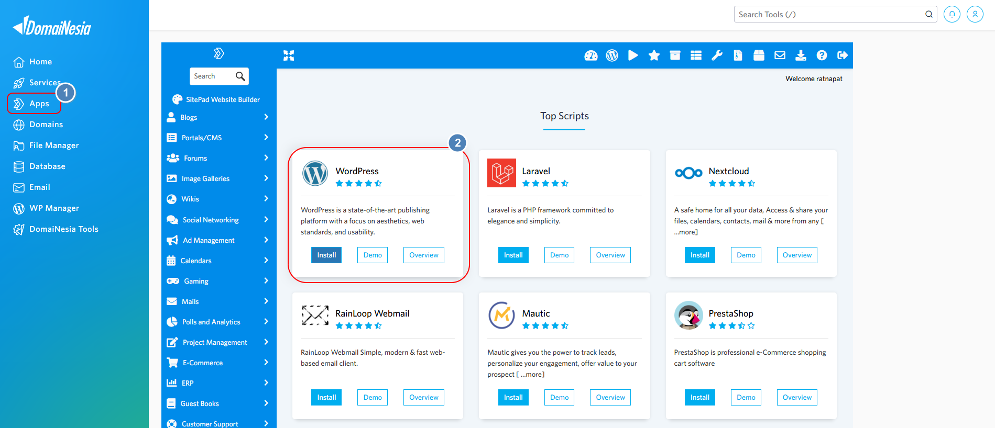
Task: Open the Mautic Demo
Action: 559,397
